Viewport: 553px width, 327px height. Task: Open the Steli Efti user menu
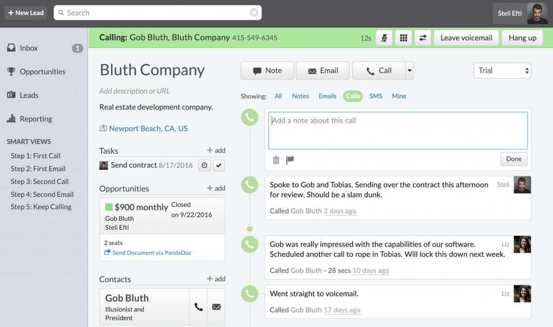click(x=519, y=13)
